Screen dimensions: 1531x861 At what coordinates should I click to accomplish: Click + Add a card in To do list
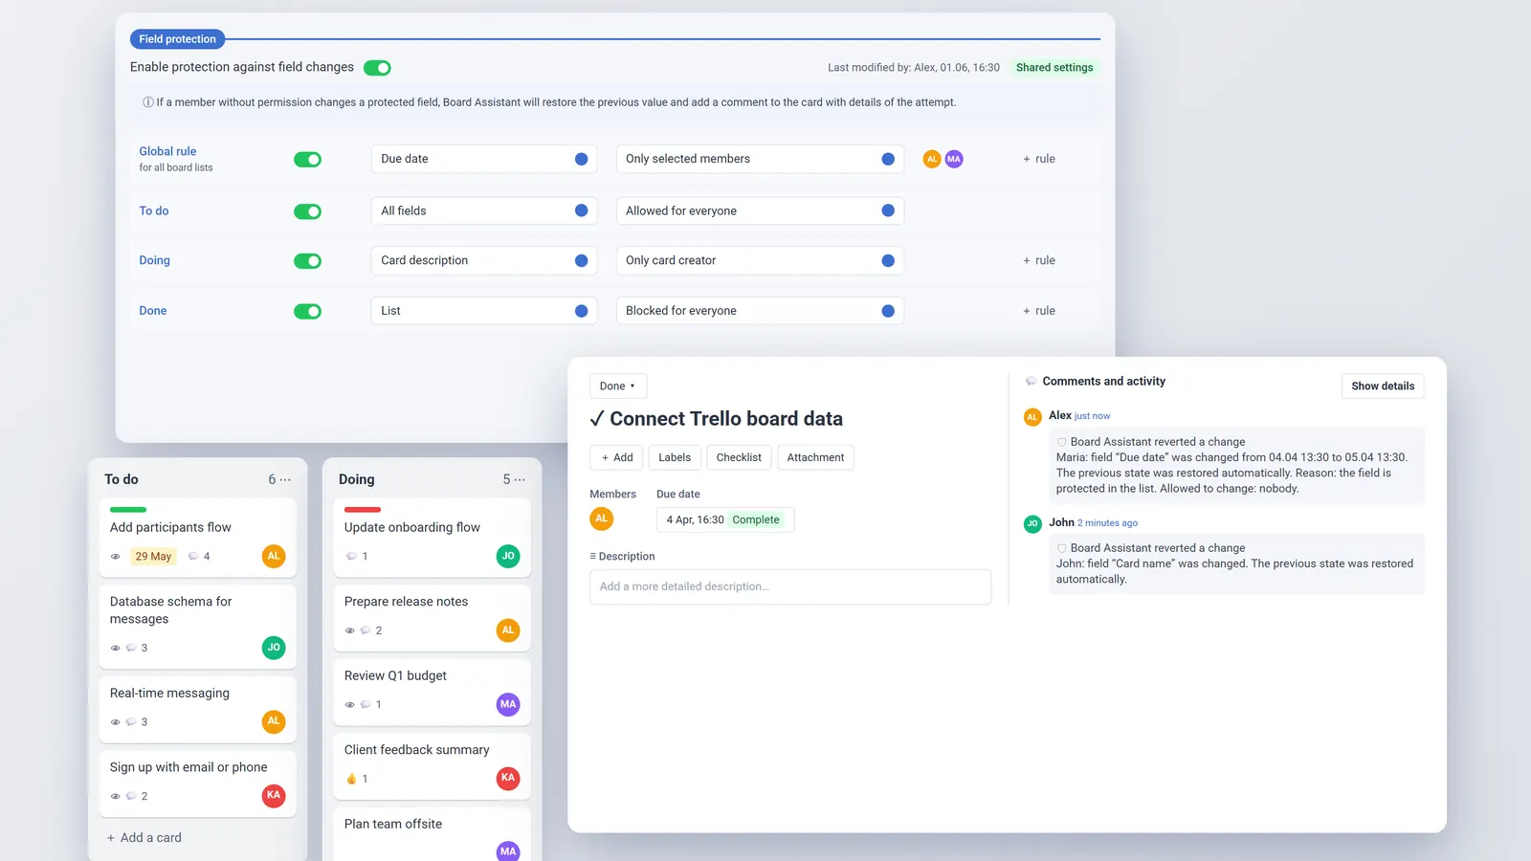pyautogui.click(x=144, y=837)
